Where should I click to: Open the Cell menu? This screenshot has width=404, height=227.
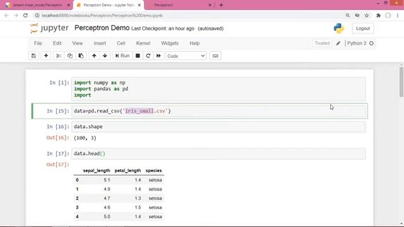121,44
